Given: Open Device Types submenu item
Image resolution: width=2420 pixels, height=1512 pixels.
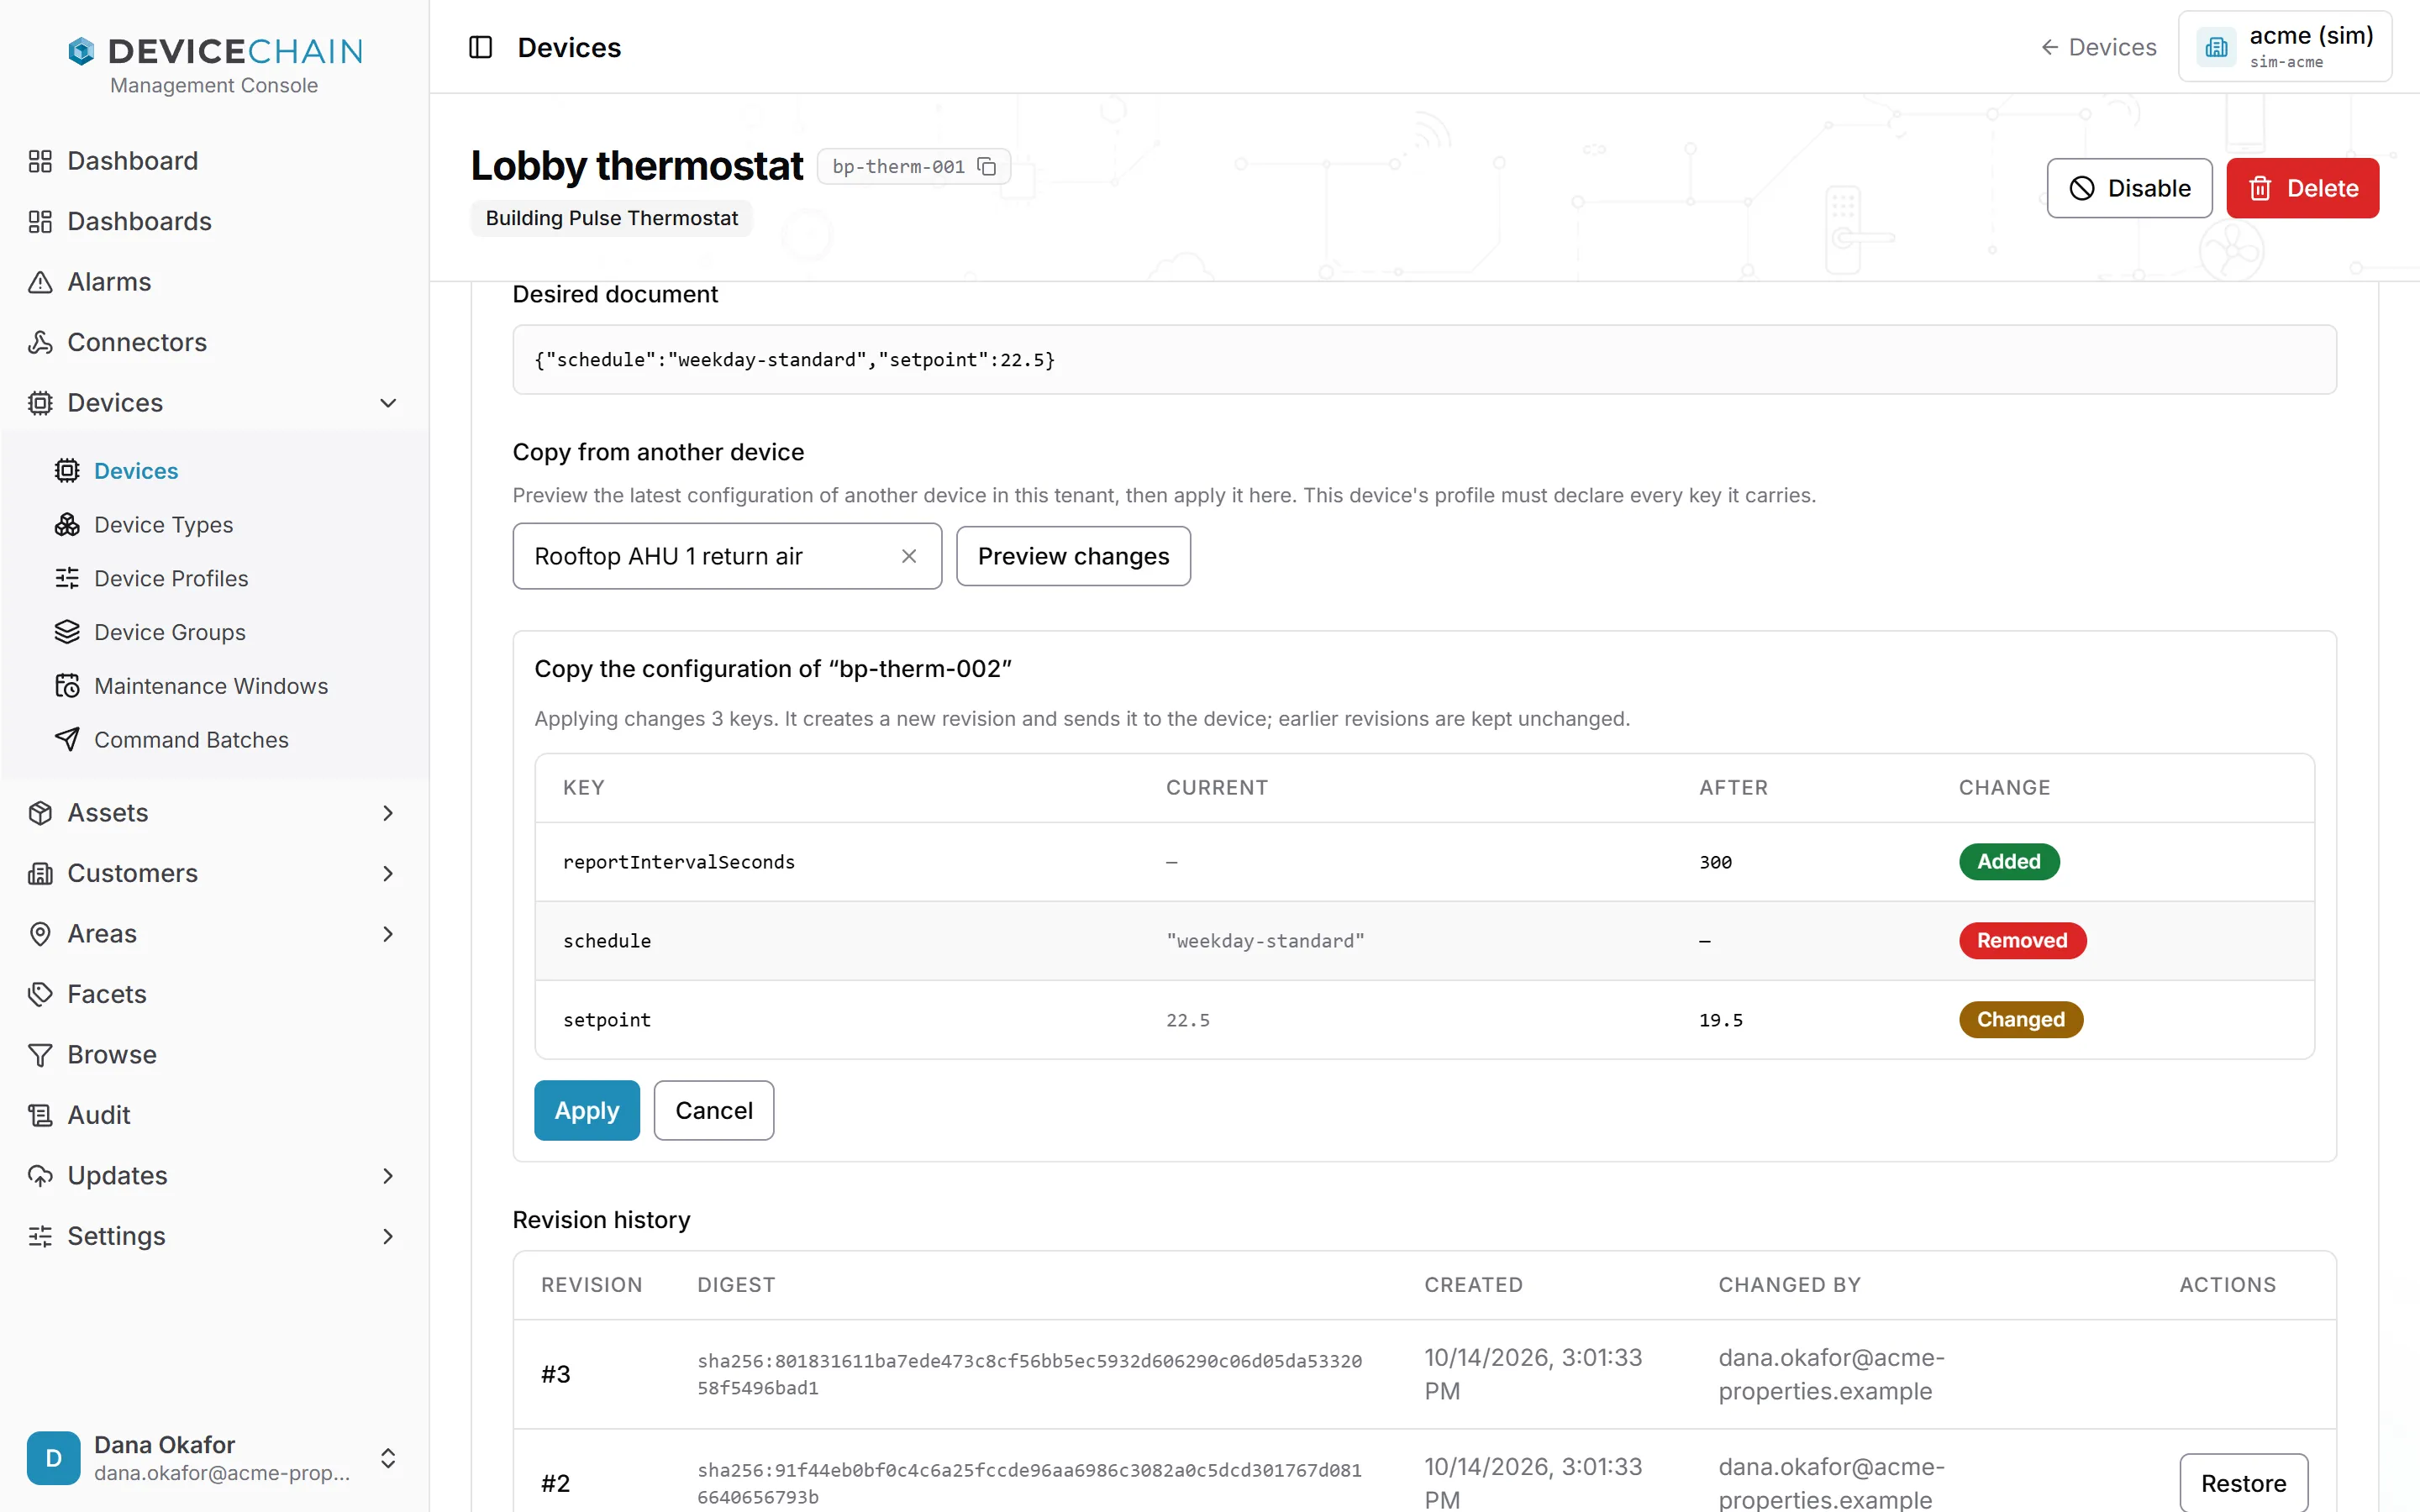Looking at the screenshot, I should (x=163, y=525).
